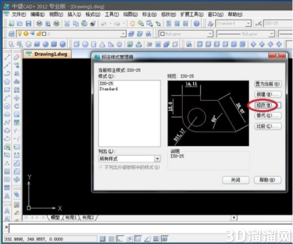Open the Layer Properties Manager icon
The width and height of the screenshot is (293, 244).
pos(12,34)
